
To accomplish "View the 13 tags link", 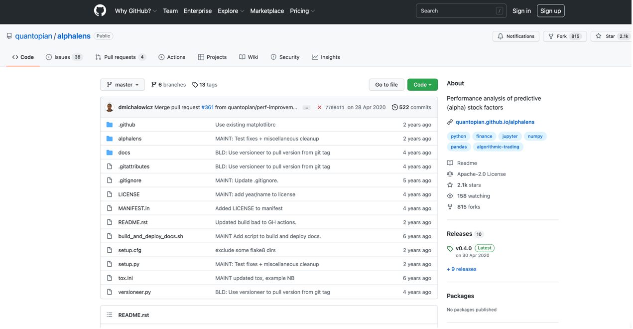I will click(205, 85).
